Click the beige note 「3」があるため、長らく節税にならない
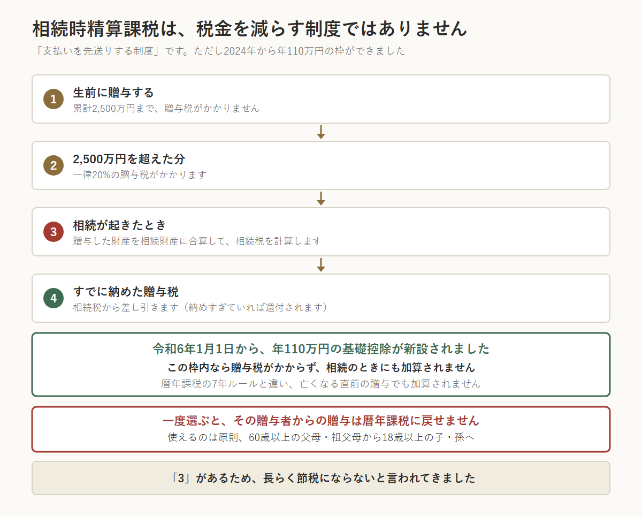Viewport: 642px width, 516px height. point(321,478)
